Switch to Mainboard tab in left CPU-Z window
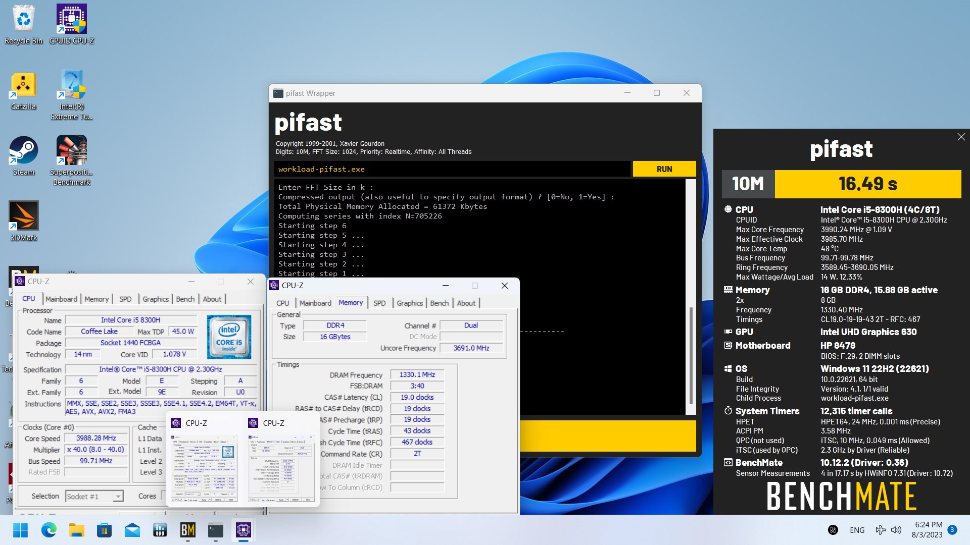970x545 pixels. tap(61, 299)
